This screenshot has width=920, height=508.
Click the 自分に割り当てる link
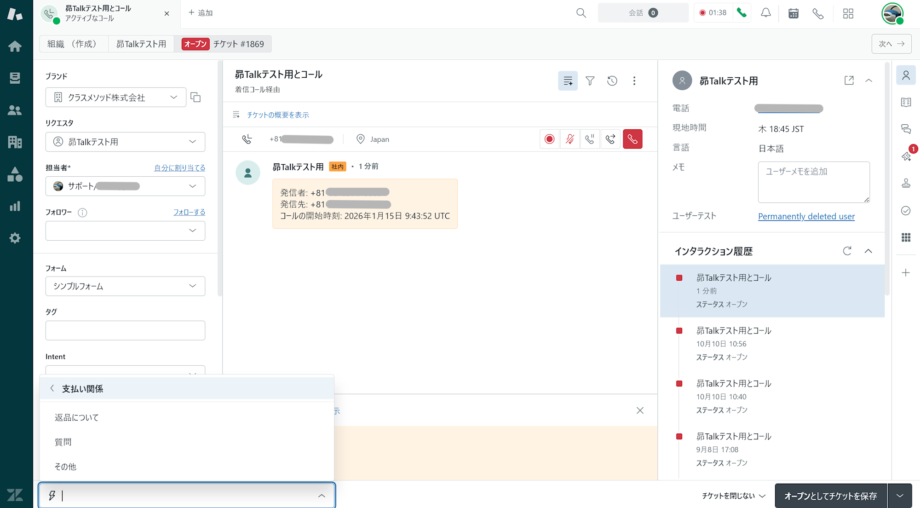pos(179,167)
